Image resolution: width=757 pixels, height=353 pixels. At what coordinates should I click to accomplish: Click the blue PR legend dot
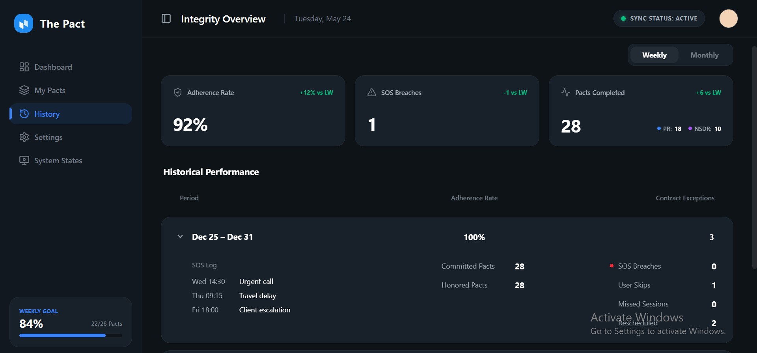point(659,129)
